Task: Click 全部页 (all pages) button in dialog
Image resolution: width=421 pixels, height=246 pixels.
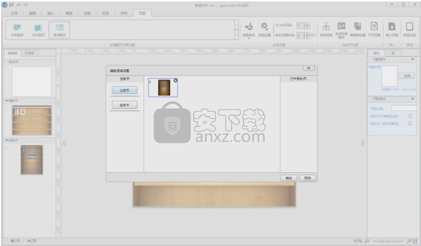Action: [x=125, y=90]
